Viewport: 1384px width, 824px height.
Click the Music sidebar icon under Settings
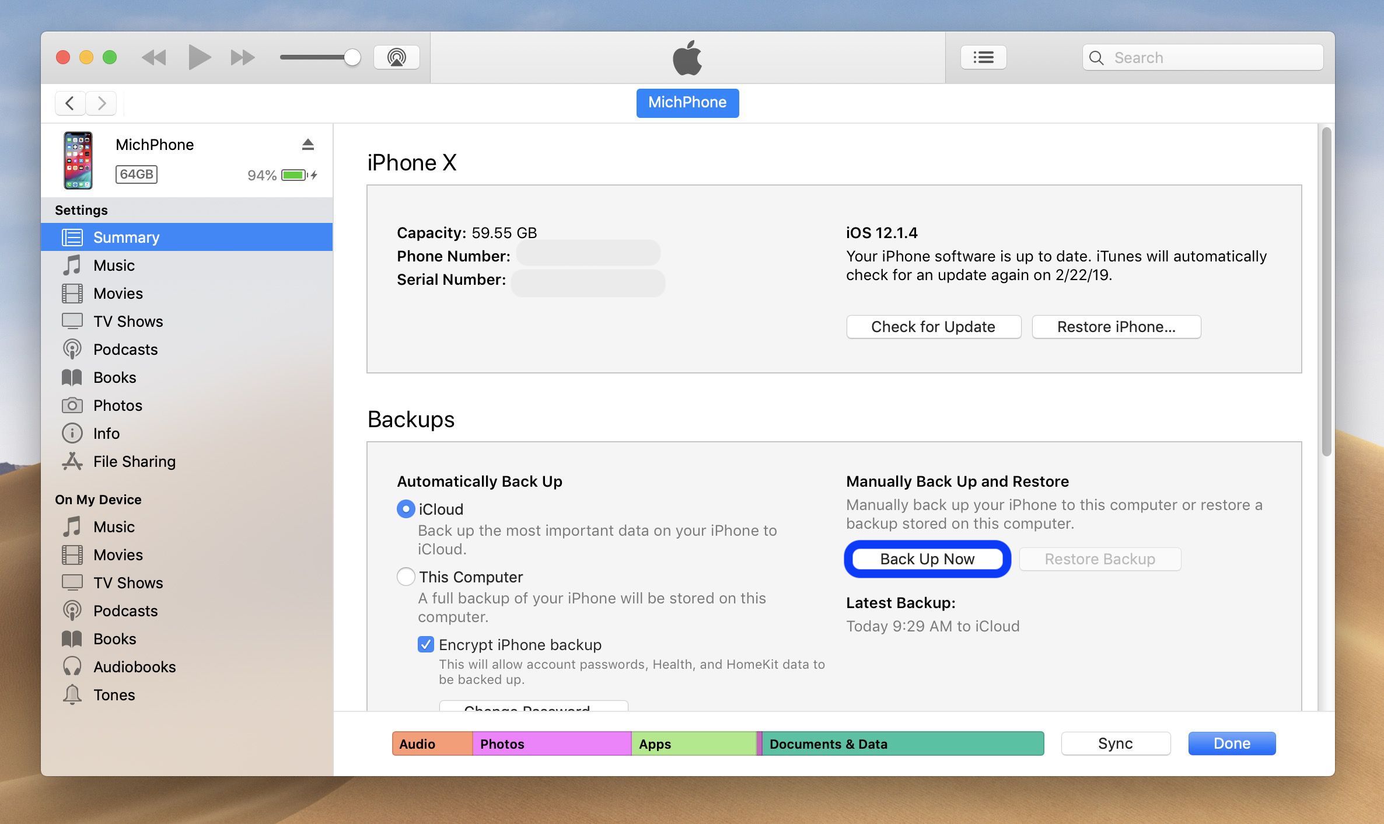point(72,264)
